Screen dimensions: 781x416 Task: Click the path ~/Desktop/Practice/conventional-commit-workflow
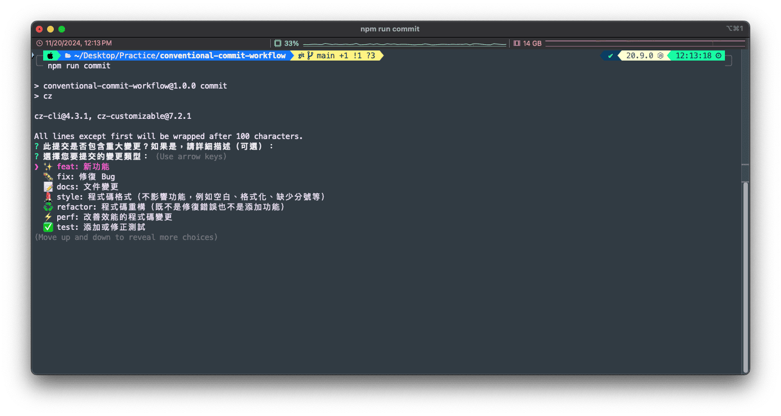point(179,56)
